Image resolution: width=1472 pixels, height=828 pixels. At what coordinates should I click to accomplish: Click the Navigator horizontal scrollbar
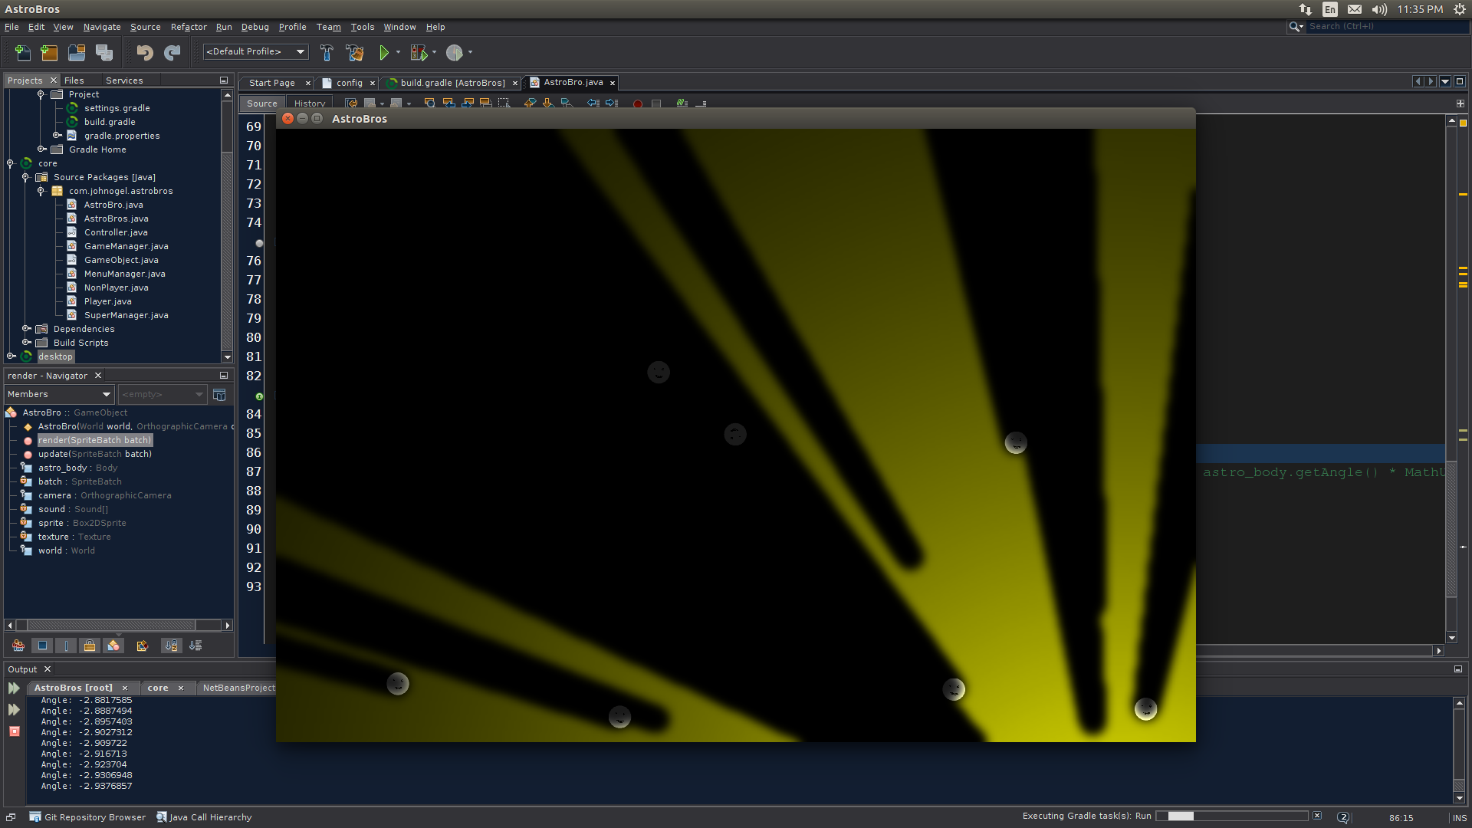pos(118,625)
